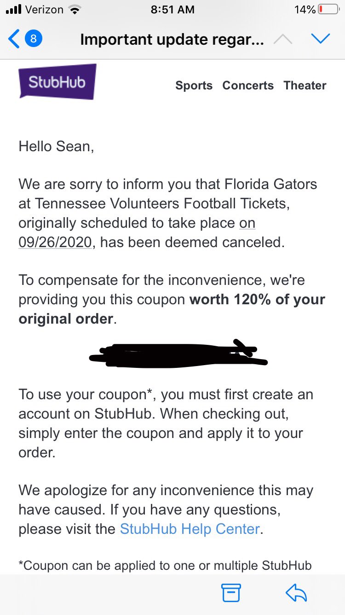This screenshot has width=345, height=615.
Task: Go back to the mailbox list
Action: pos(14,39)
